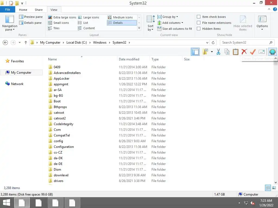Choose Tiles layout
This screenshot has height=208, width=278.
(x=53, y=28)
